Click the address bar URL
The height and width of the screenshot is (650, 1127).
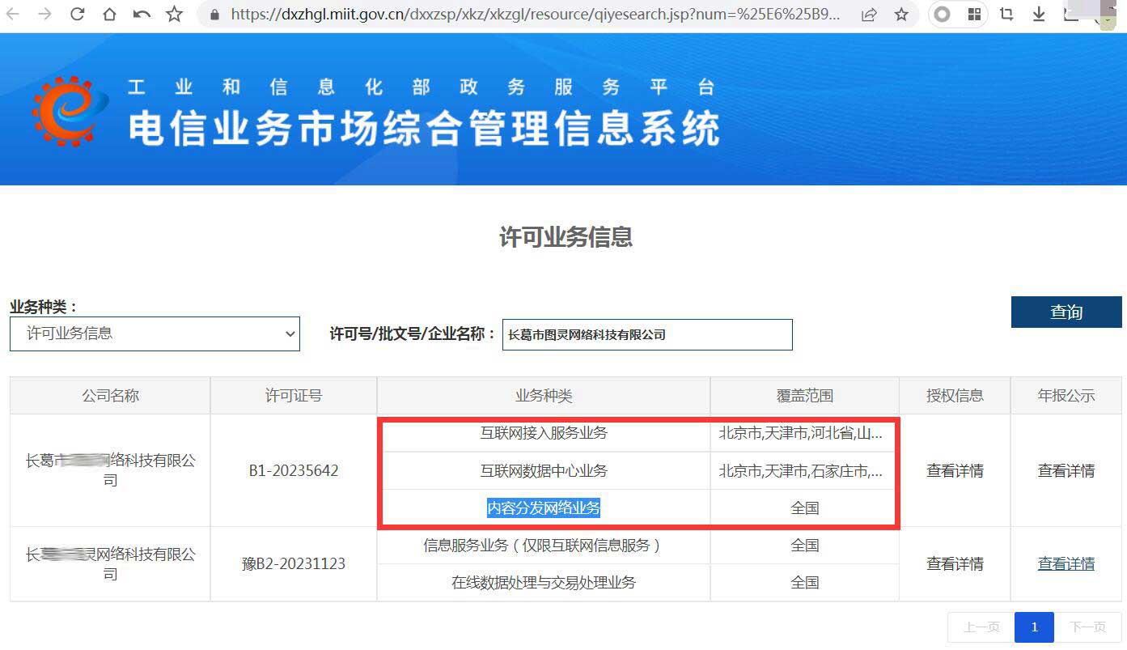535,15
